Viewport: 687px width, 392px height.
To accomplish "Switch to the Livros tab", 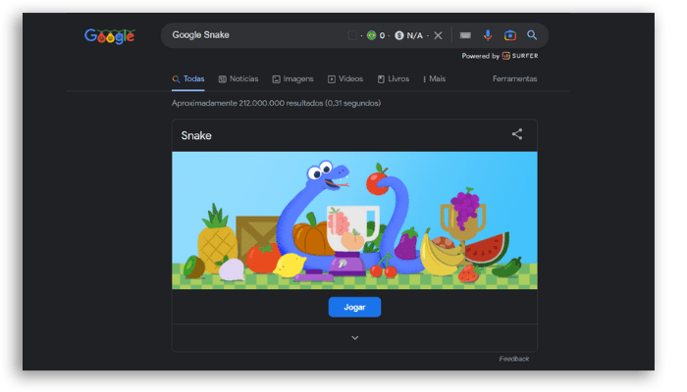I will tap(394, 78).
